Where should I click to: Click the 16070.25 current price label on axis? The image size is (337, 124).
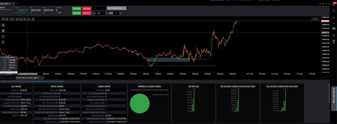point(325,21)
